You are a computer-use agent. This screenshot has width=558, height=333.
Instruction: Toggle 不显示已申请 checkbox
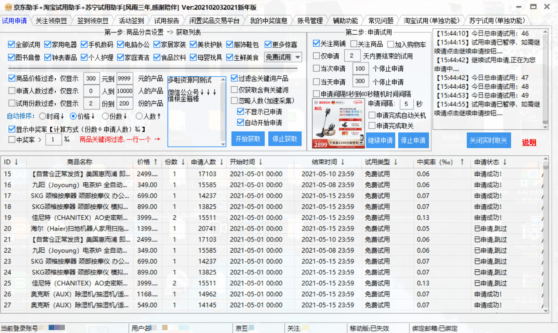pyautogui.click(x=240, y=112)
